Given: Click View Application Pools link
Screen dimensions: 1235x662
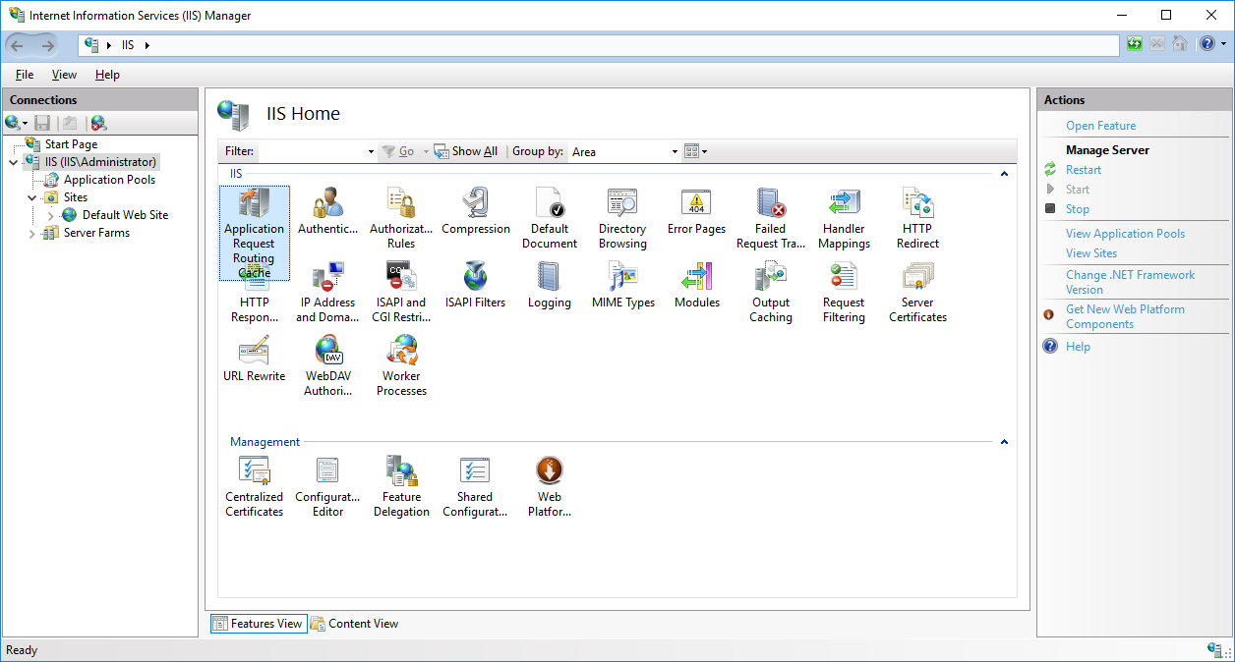Looking at the screenshot, I should click(x=1125, y=234).
